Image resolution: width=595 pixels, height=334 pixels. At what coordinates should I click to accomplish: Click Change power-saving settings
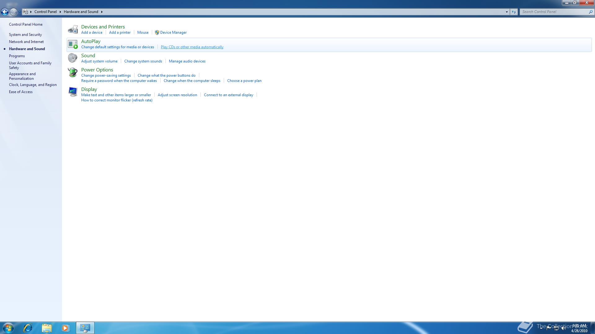[x=106, y=75]
